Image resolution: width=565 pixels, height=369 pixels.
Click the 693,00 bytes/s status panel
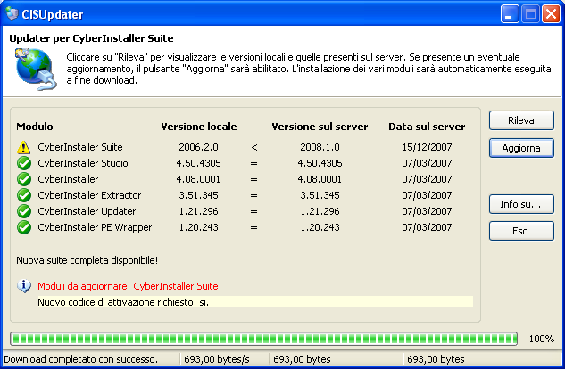click(x=225, y=359)
